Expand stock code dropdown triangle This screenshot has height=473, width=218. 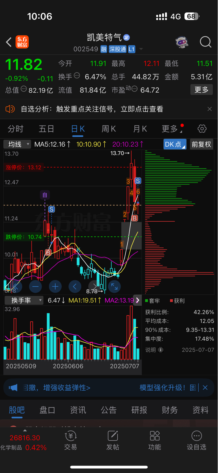[x=141, y=49]
